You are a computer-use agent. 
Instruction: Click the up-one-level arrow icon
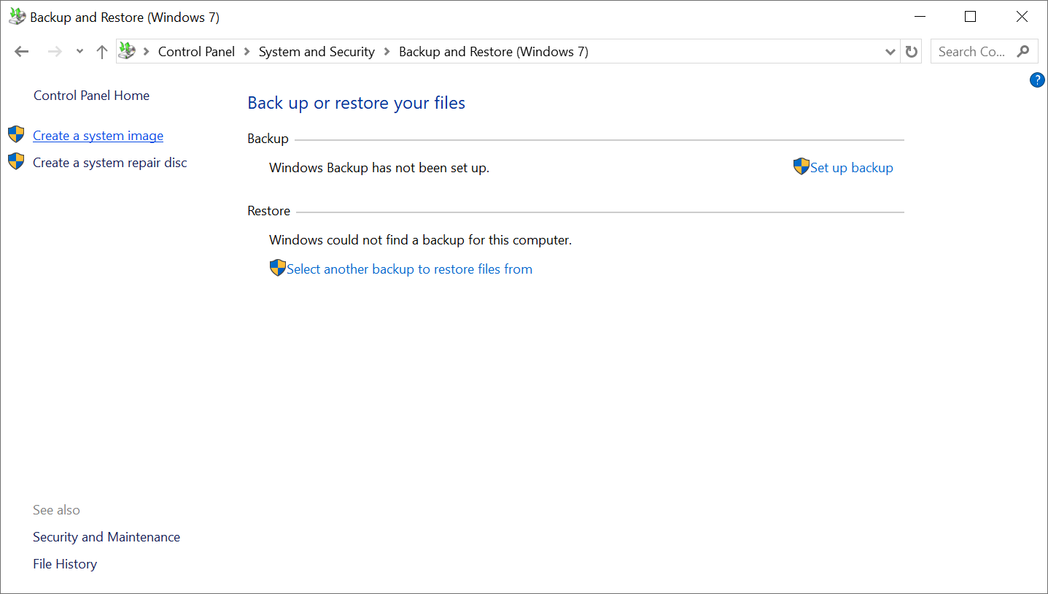tap(102, 52)
